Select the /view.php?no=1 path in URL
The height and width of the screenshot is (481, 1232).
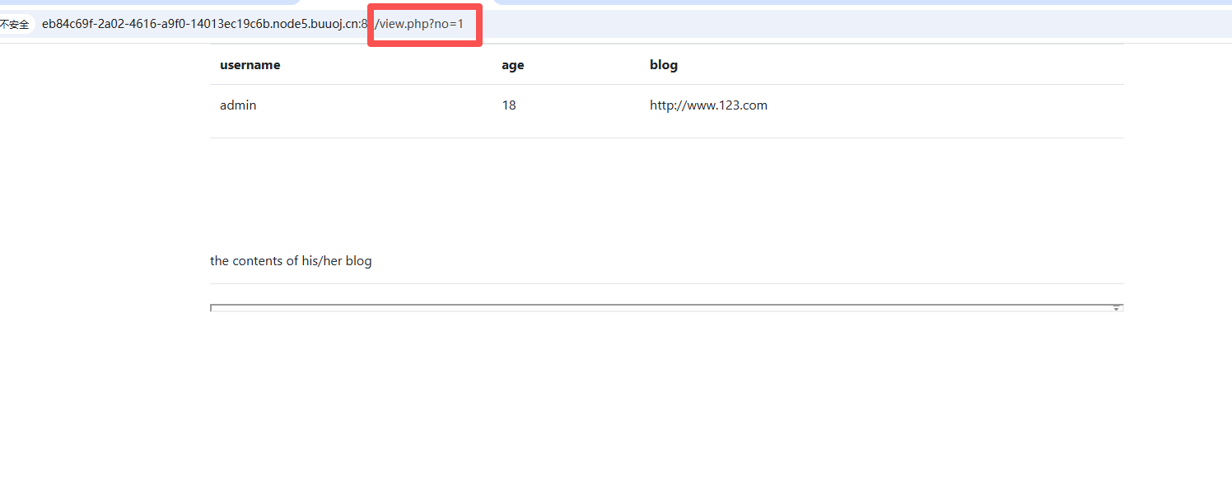click(x=419, y=24)
